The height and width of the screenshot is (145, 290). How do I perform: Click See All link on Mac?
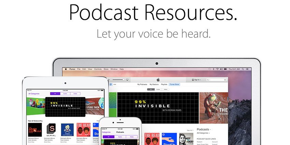click(190, 130)
